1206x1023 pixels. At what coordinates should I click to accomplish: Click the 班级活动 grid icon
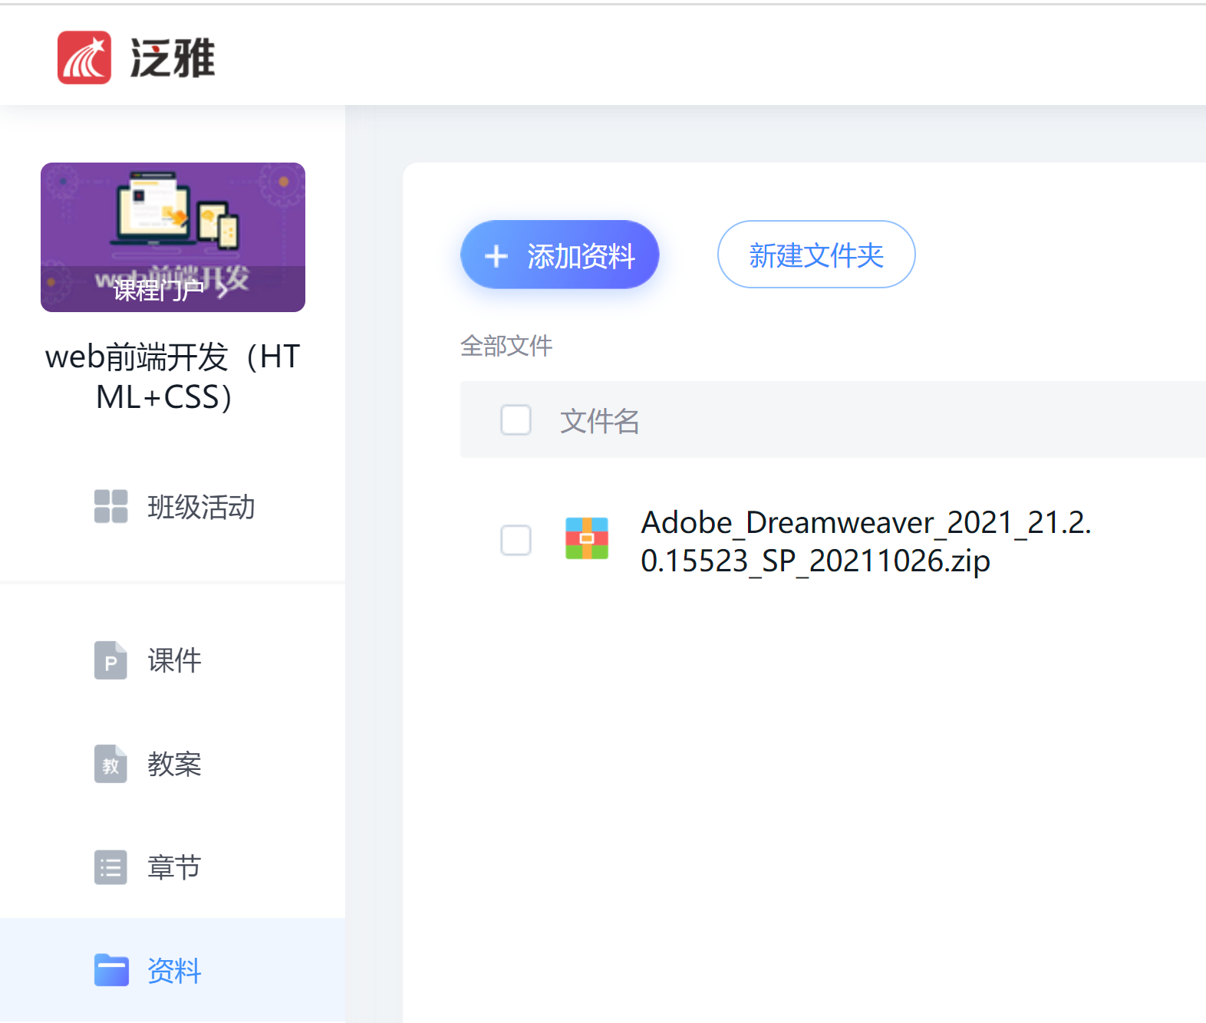111,507
